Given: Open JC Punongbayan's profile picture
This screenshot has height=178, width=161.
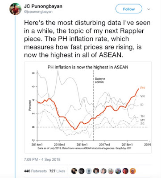Looking at the screenshot, I should click(x=16, y=9).
